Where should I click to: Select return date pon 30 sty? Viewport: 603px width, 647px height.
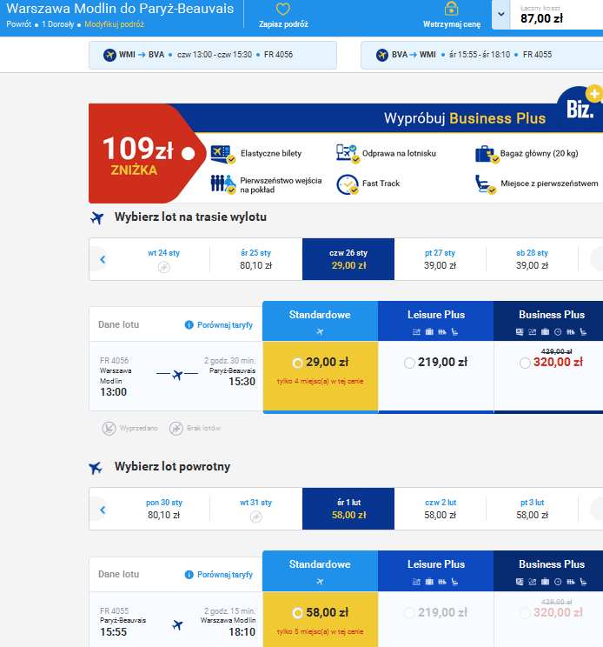[x=163, y=509]
